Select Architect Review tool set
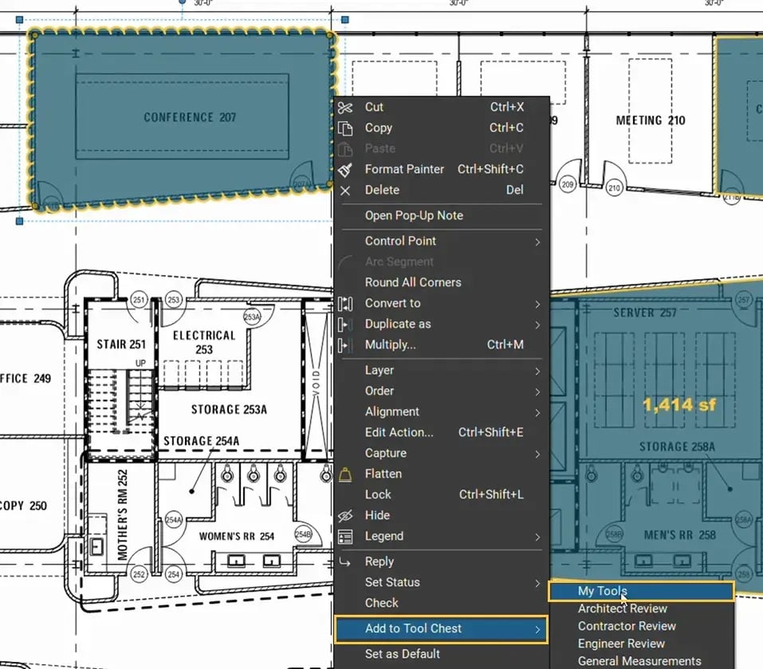This screenshot has width=763, height=669. point(622,608)
